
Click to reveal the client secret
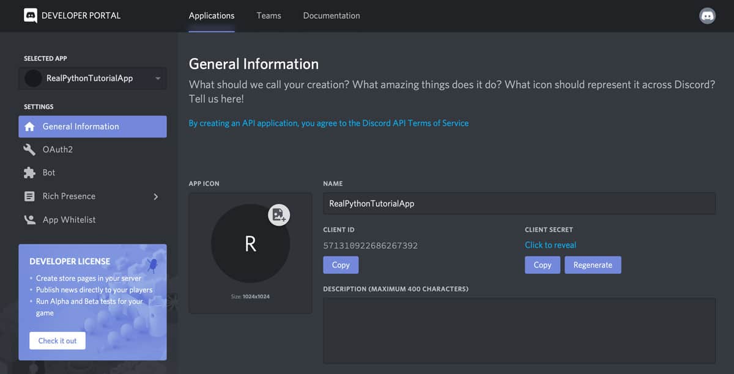tap(550, 245)
